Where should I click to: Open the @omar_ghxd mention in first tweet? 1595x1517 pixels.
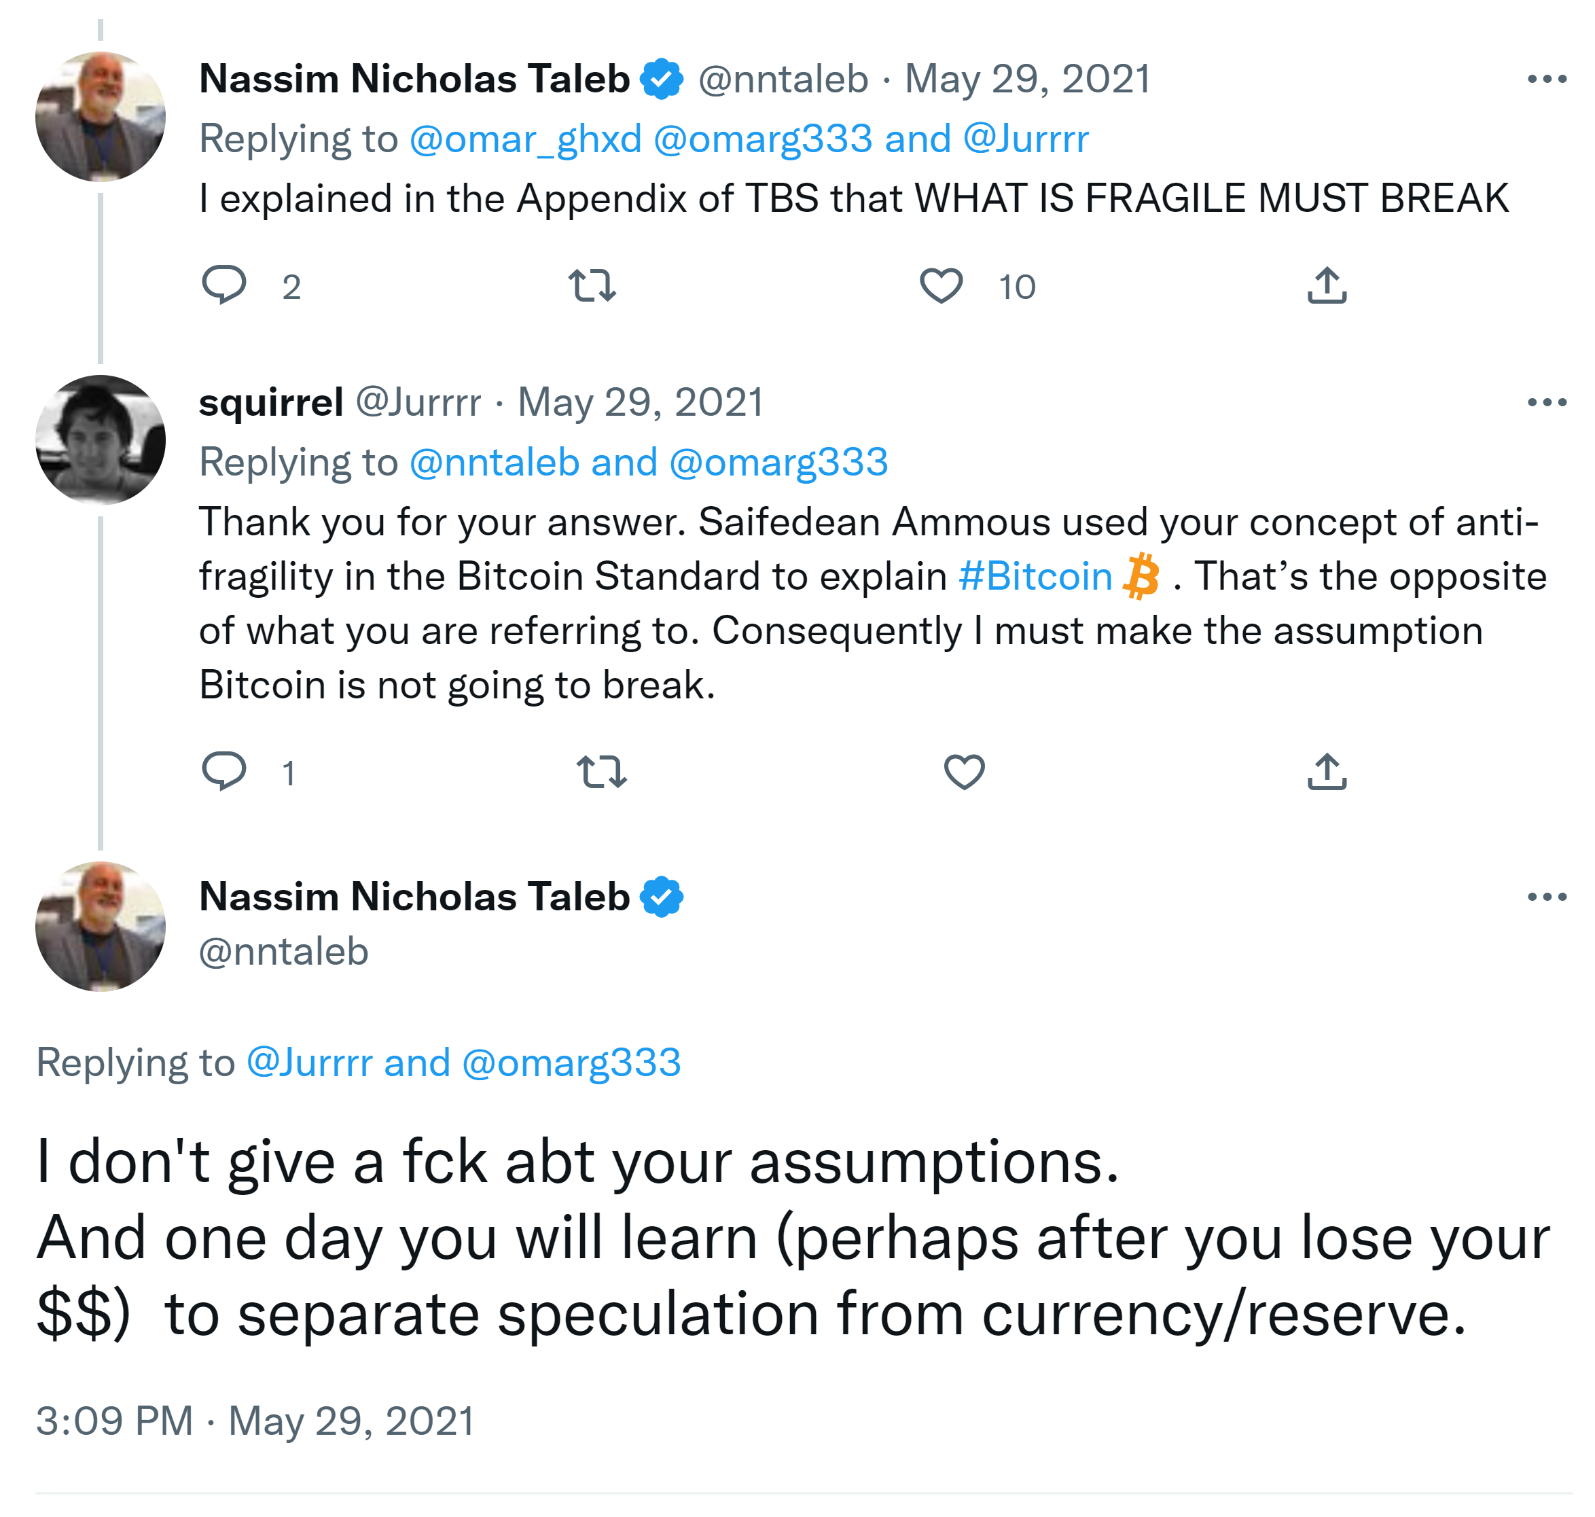[526, 139]
